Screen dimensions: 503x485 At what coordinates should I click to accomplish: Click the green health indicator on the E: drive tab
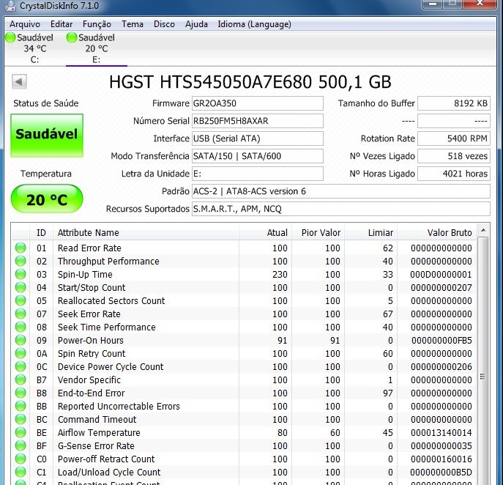click(72, 37)
